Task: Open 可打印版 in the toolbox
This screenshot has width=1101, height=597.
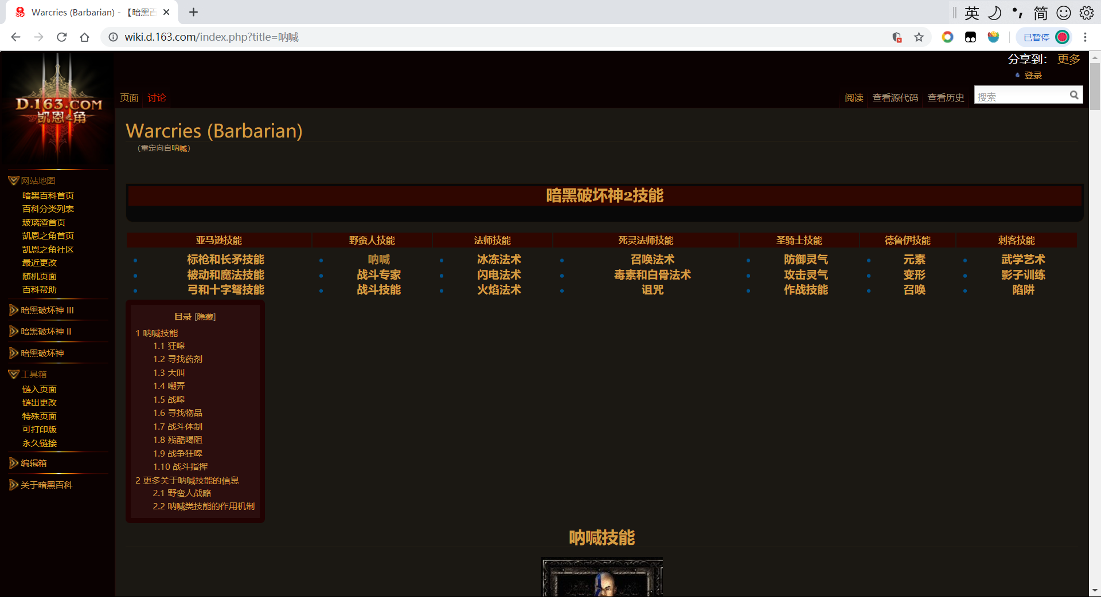Action: tap(40, 430)
